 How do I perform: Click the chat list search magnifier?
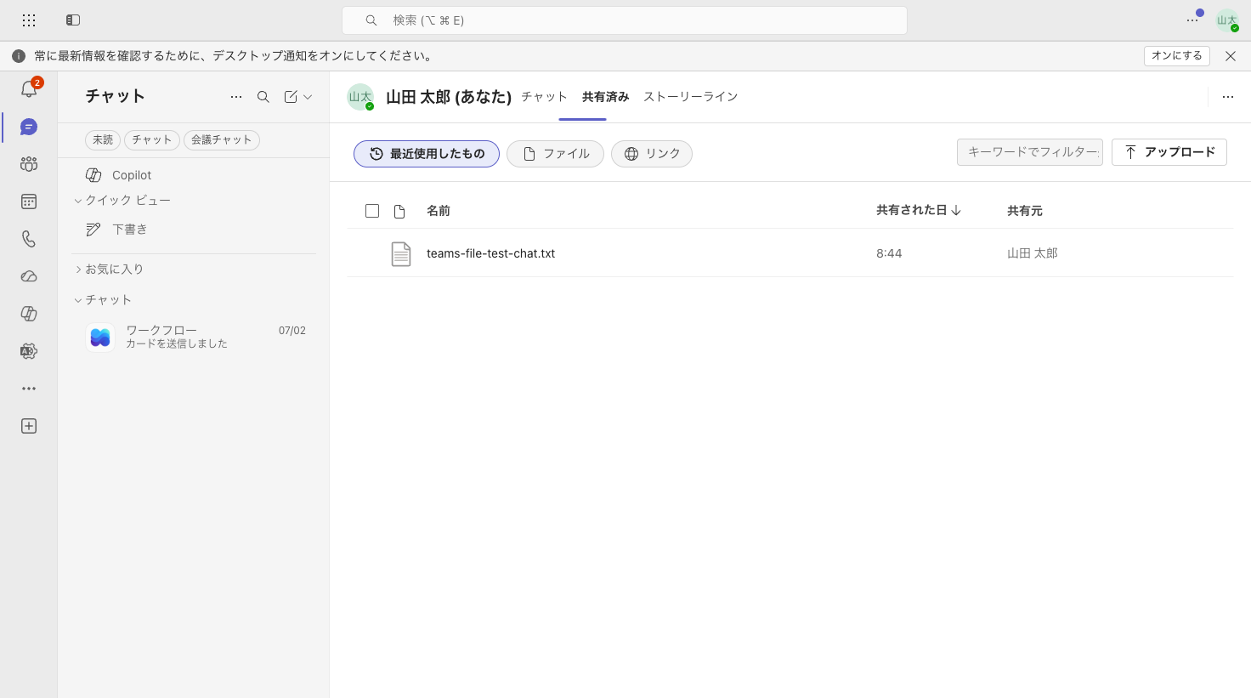point(263,97)
